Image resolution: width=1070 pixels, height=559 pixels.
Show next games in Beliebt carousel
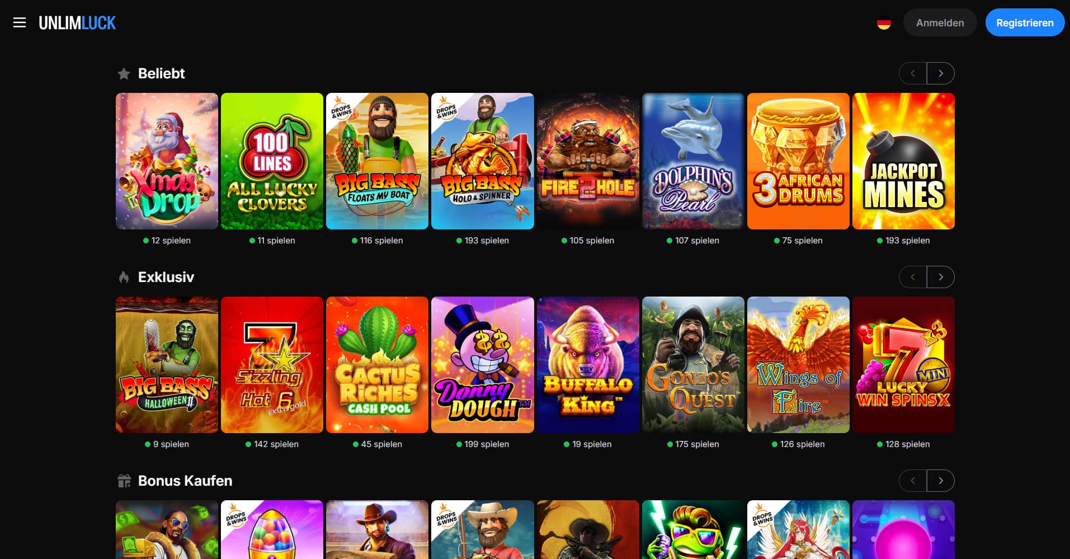click(x=941, y=73)
